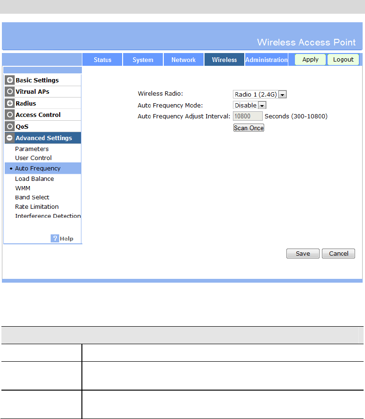This screenshot has width=365, height=419.
Task: Click the circle icon next to QoS
Action: [10, 126]
